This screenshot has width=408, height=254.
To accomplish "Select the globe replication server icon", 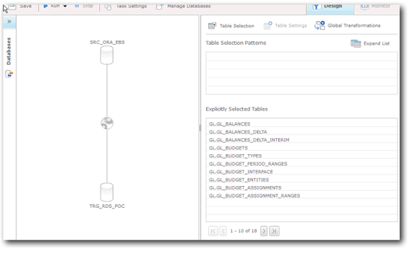I will tap(107, 123).
